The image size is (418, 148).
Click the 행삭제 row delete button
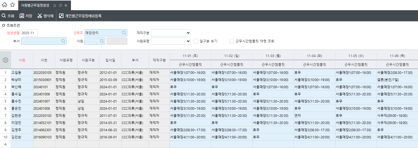(45, 16)
